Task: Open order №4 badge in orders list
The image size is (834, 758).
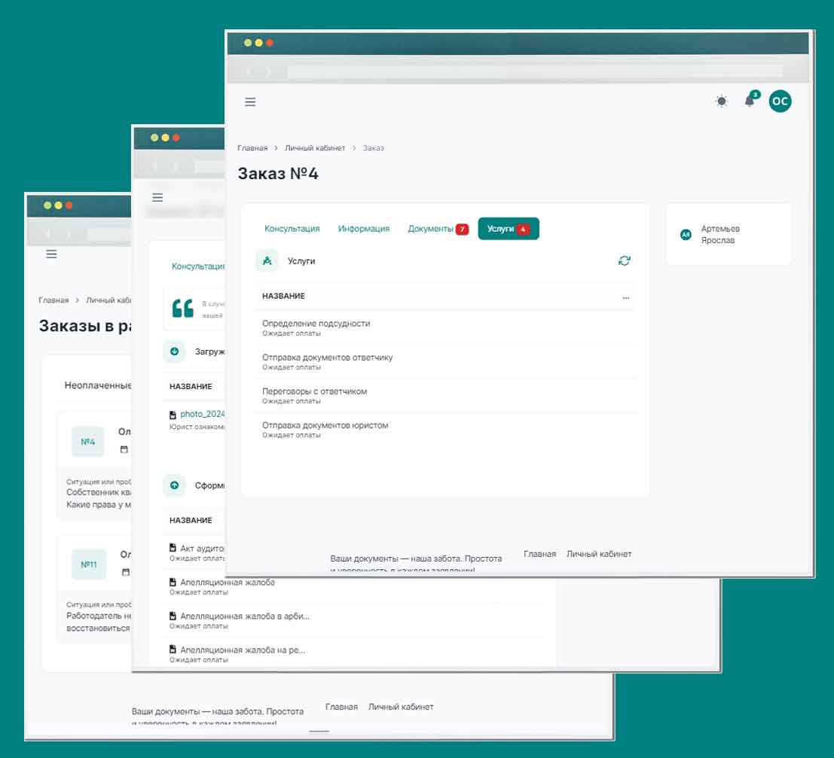Action: [88, 442]
